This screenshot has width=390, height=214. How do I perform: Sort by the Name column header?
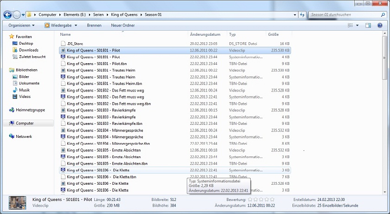[x=65, y=34]
